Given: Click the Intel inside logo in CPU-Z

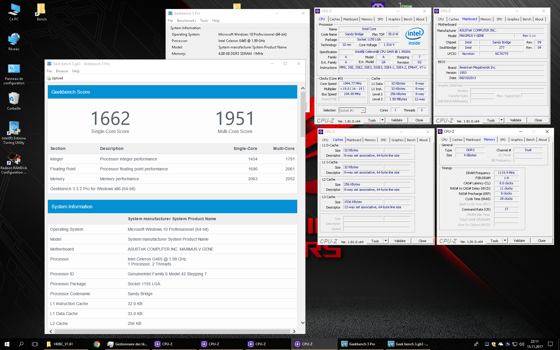Looking at the screenshot, I should 414,37.
